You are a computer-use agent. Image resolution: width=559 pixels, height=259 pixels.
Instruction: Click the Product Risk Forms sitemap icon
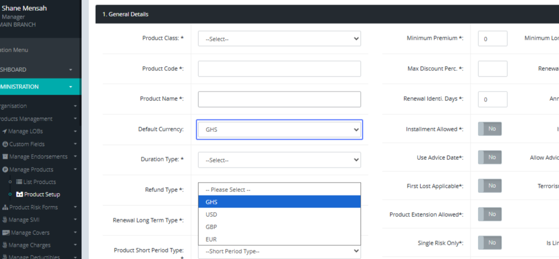click(5, 207)
